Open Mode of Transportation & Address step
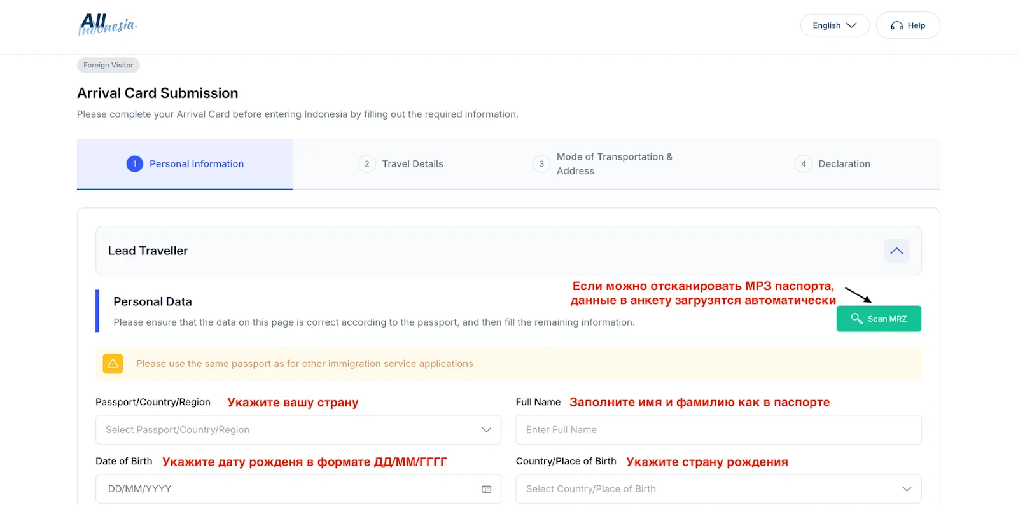 (613, 164)
